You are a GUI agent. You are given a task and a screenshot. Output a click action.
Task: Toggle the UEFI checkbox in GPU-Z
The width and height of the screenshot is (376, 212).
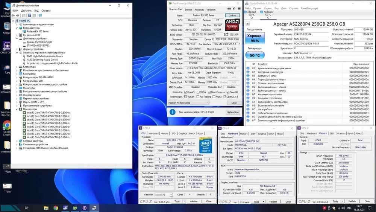232,35
